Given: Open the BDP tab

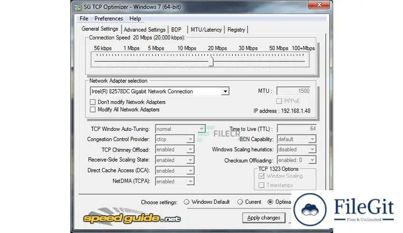Looking at the screenshot, I should (x=176, y=30).
